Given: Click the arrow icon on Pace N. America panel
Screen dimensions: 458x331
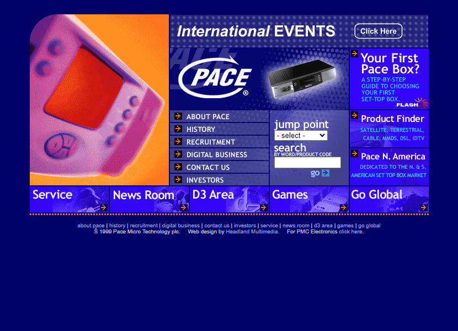Looking at the screenshot, I should 355,153.
